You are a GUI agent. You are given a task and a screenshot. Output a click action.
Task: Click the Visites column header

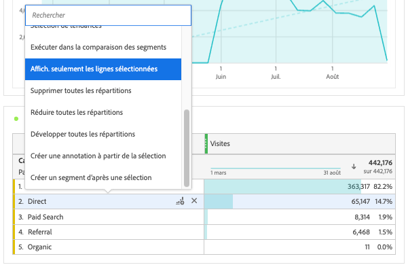(x=300, y=143)
